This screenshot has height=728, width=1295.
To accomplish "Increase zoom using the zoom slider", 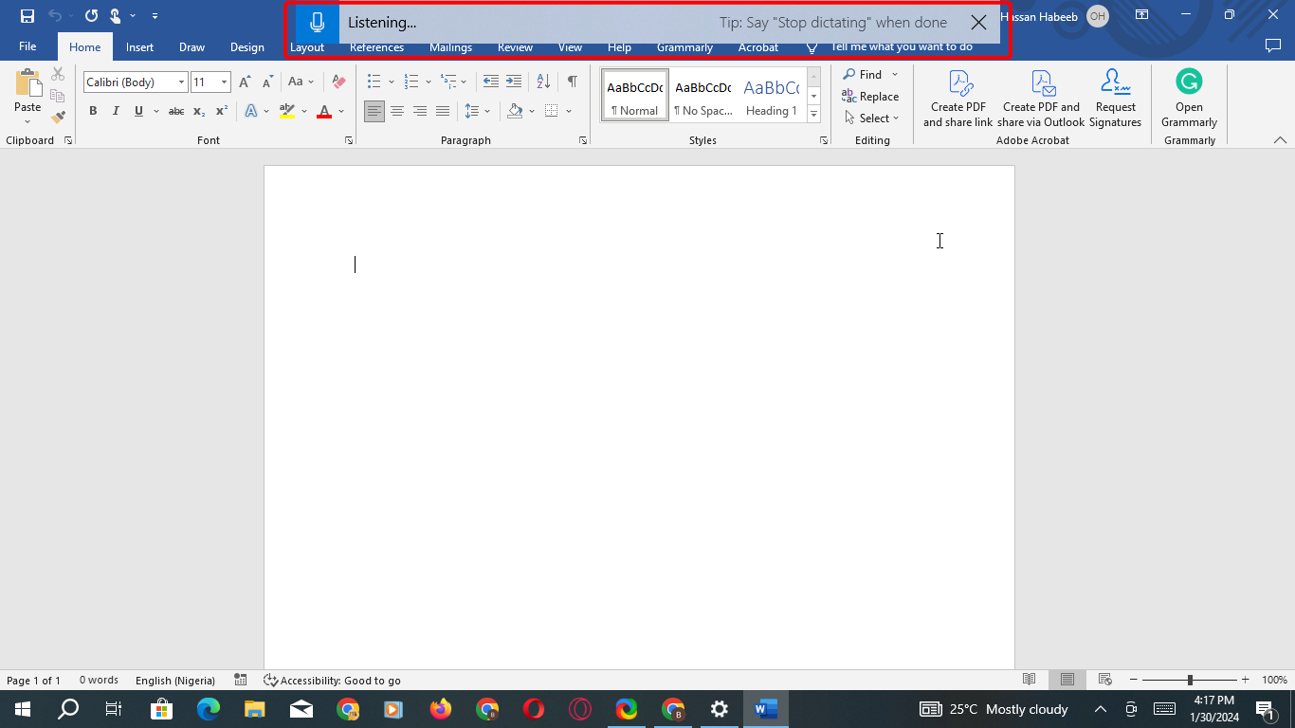I will click(x=1245, y=680).
